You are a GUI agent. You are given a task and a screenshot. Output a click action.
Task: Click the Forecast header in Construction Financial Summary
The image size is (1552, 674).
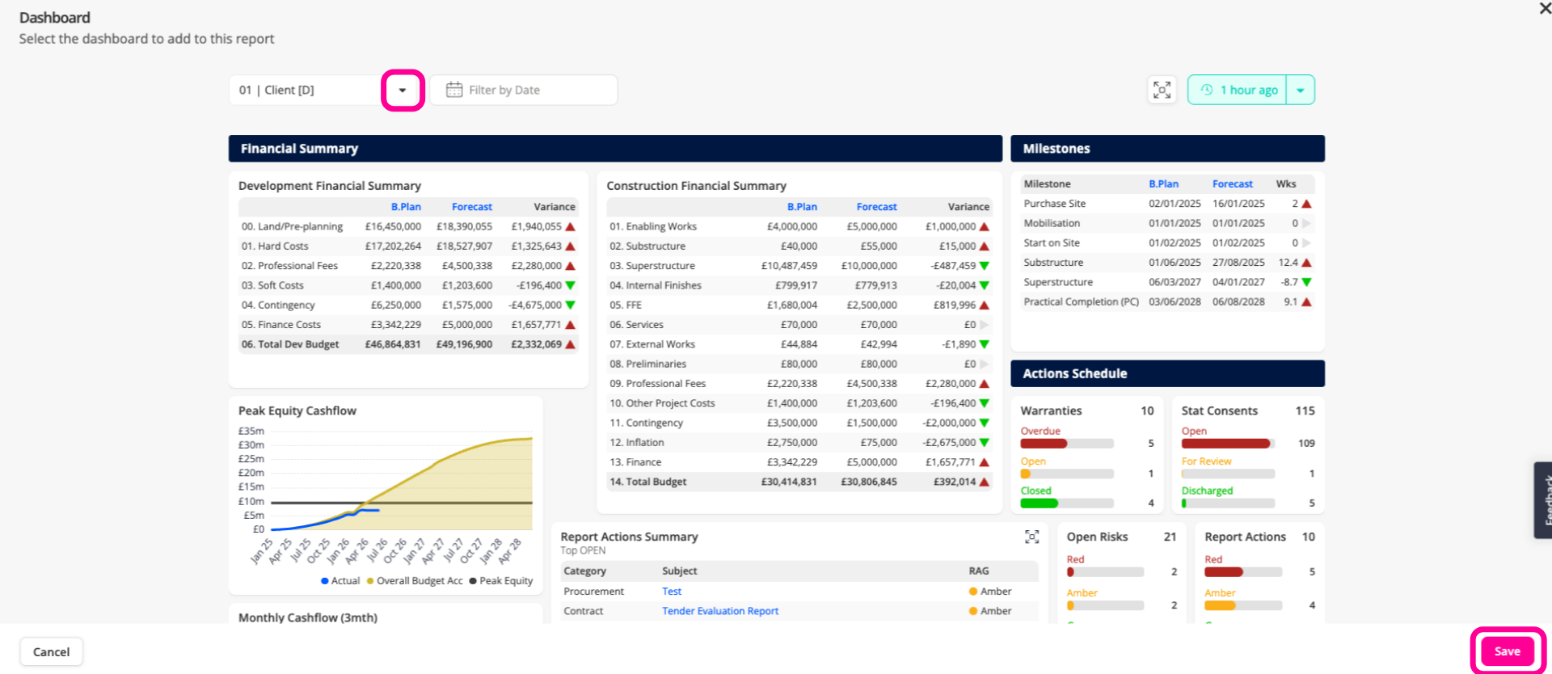pos(876,207)
